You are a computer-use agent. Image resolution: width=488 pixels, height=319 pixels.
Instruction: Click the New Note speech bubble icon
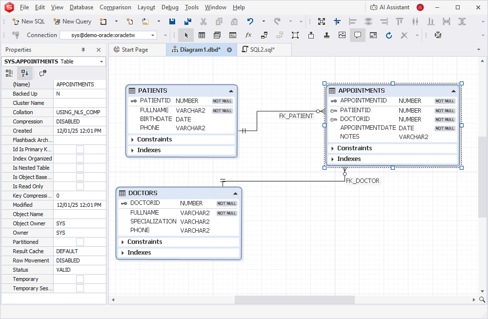pyautogui.click(x=358, y=35)
